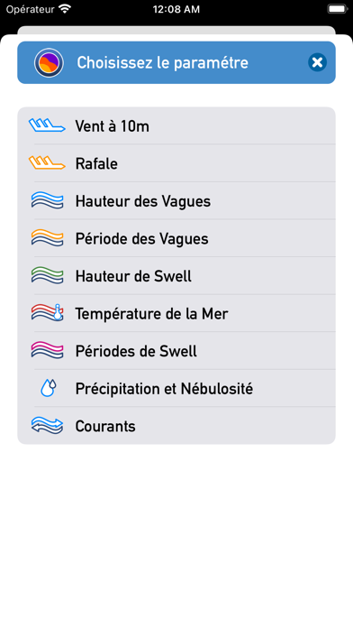Viewport: 353px width, 628px height.
Task: Select the Courants parameter label
Action: click(105, 426)
